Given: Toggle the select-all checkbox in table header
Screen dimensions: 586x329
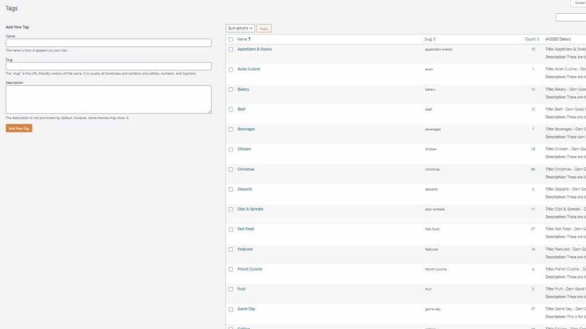Looking at the screenshot, I should pyautogui.click(x=231, y=39).
